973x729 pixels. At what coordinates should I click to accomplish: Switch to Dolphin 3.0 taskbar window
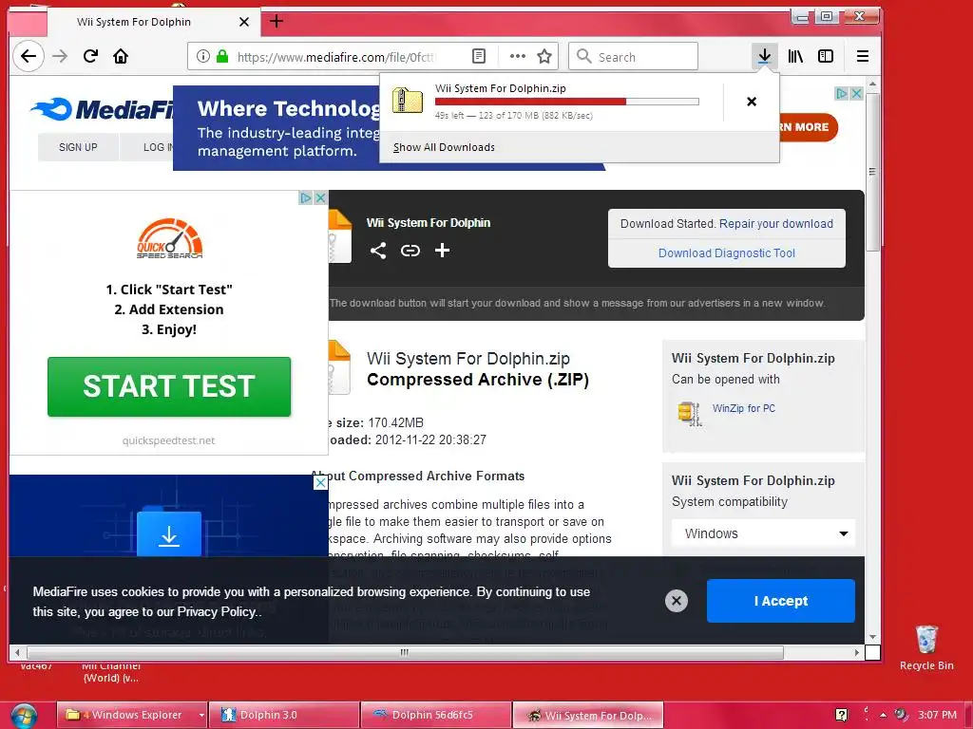click(284, 716)
